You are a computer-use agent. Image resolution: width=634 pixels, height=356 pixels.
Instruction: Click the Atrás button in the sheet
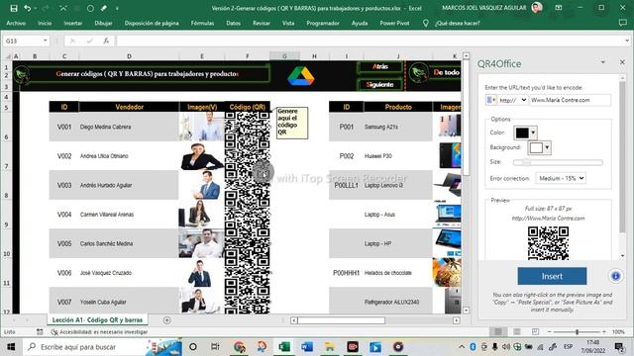[379, 66]
